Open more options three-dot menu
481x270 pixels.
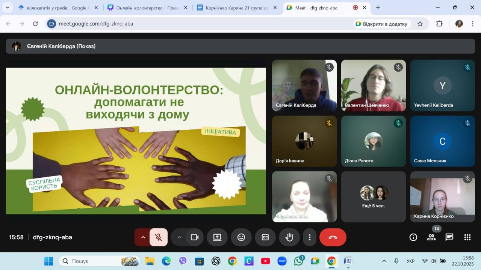tap(310, 237)
